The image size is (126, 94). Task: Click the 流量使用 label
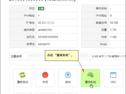coord(16,56)
